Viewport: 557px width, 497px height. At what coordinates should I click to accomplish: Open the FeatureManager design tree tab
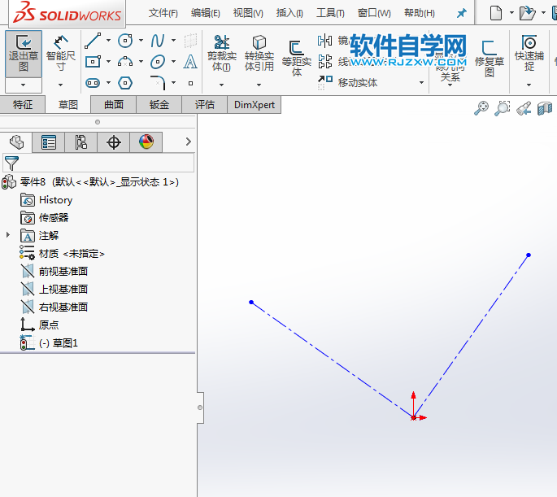click(16, 142)
